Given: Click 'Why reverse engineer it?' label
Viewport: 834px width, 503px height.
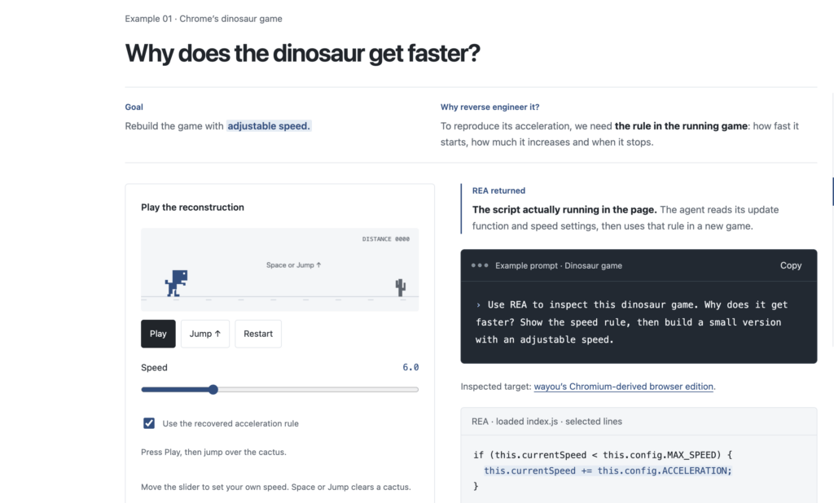Looking at the screenshot, I should click(489, 107).
